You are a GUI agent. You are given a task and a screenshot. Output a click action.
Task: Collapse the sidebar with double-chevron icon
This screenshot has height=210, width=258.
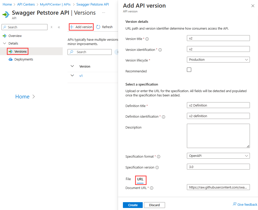(x=59, y=27)
